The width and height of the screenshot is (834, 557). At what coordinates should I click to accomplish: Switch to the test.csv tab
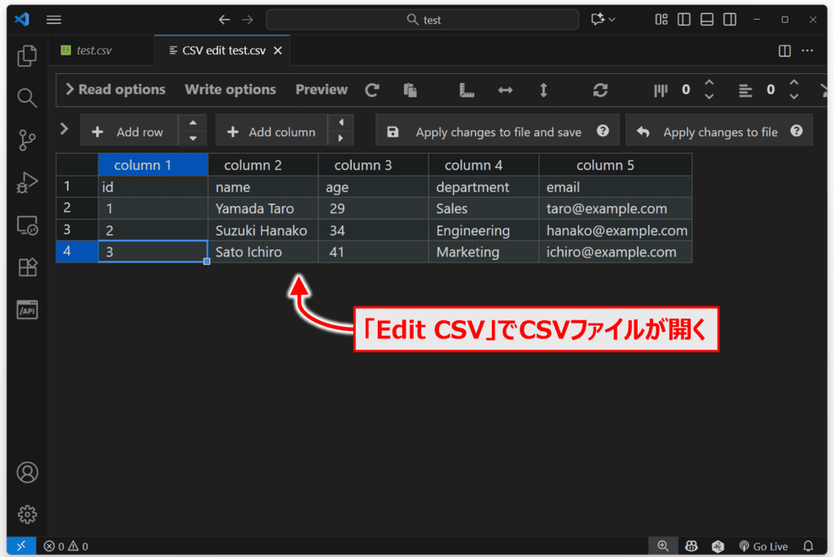[94, 50]
